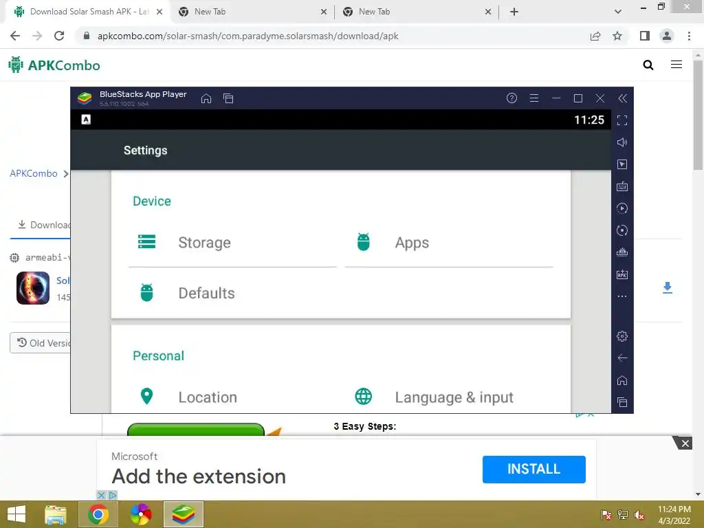This screenshot has width=704, height=528.
Task: Click the keyboard indicator 'A' icon in status bar
Action: click(x=86, y=120)
